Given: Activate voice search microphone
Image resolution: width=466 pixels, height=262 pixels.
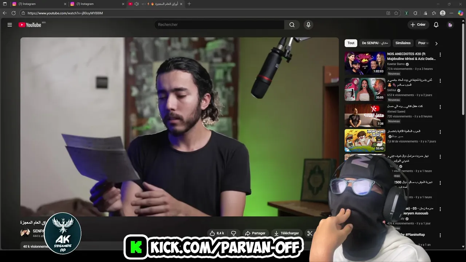Looking at the screenshot, I should pos(308,25).
